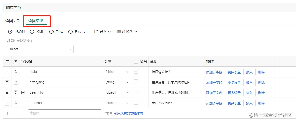Viewport: 296px width, 122px height.
Task: Click 删除 for status row
Action: click(261, 72)
